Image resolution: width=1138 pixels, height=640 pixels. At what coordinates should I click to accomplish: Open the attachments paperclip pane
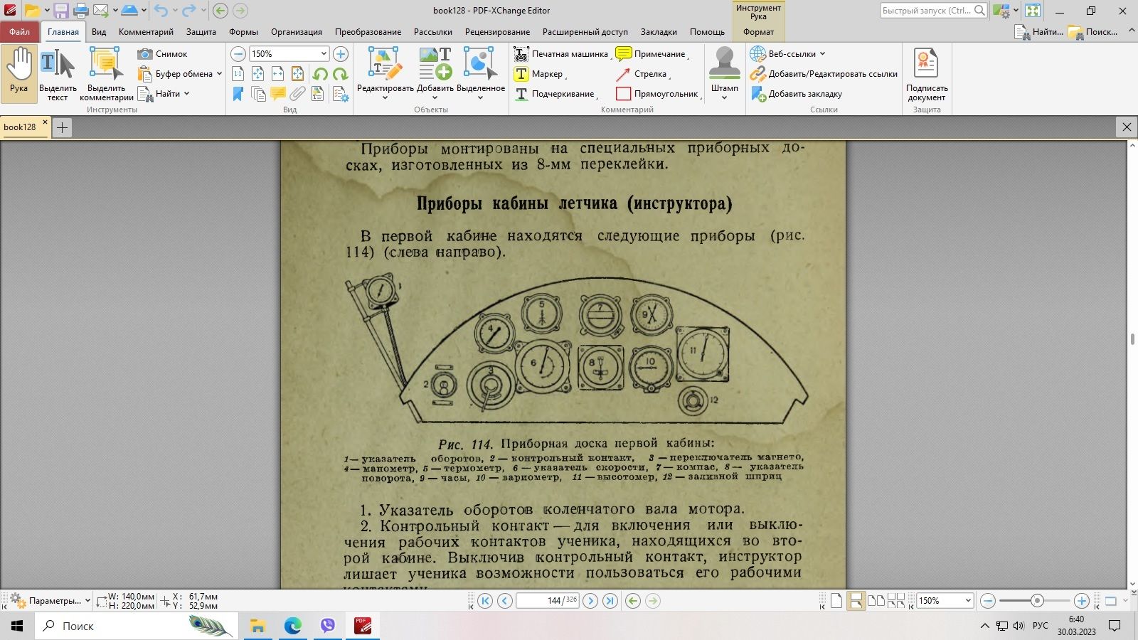click(x=297, y=94)
